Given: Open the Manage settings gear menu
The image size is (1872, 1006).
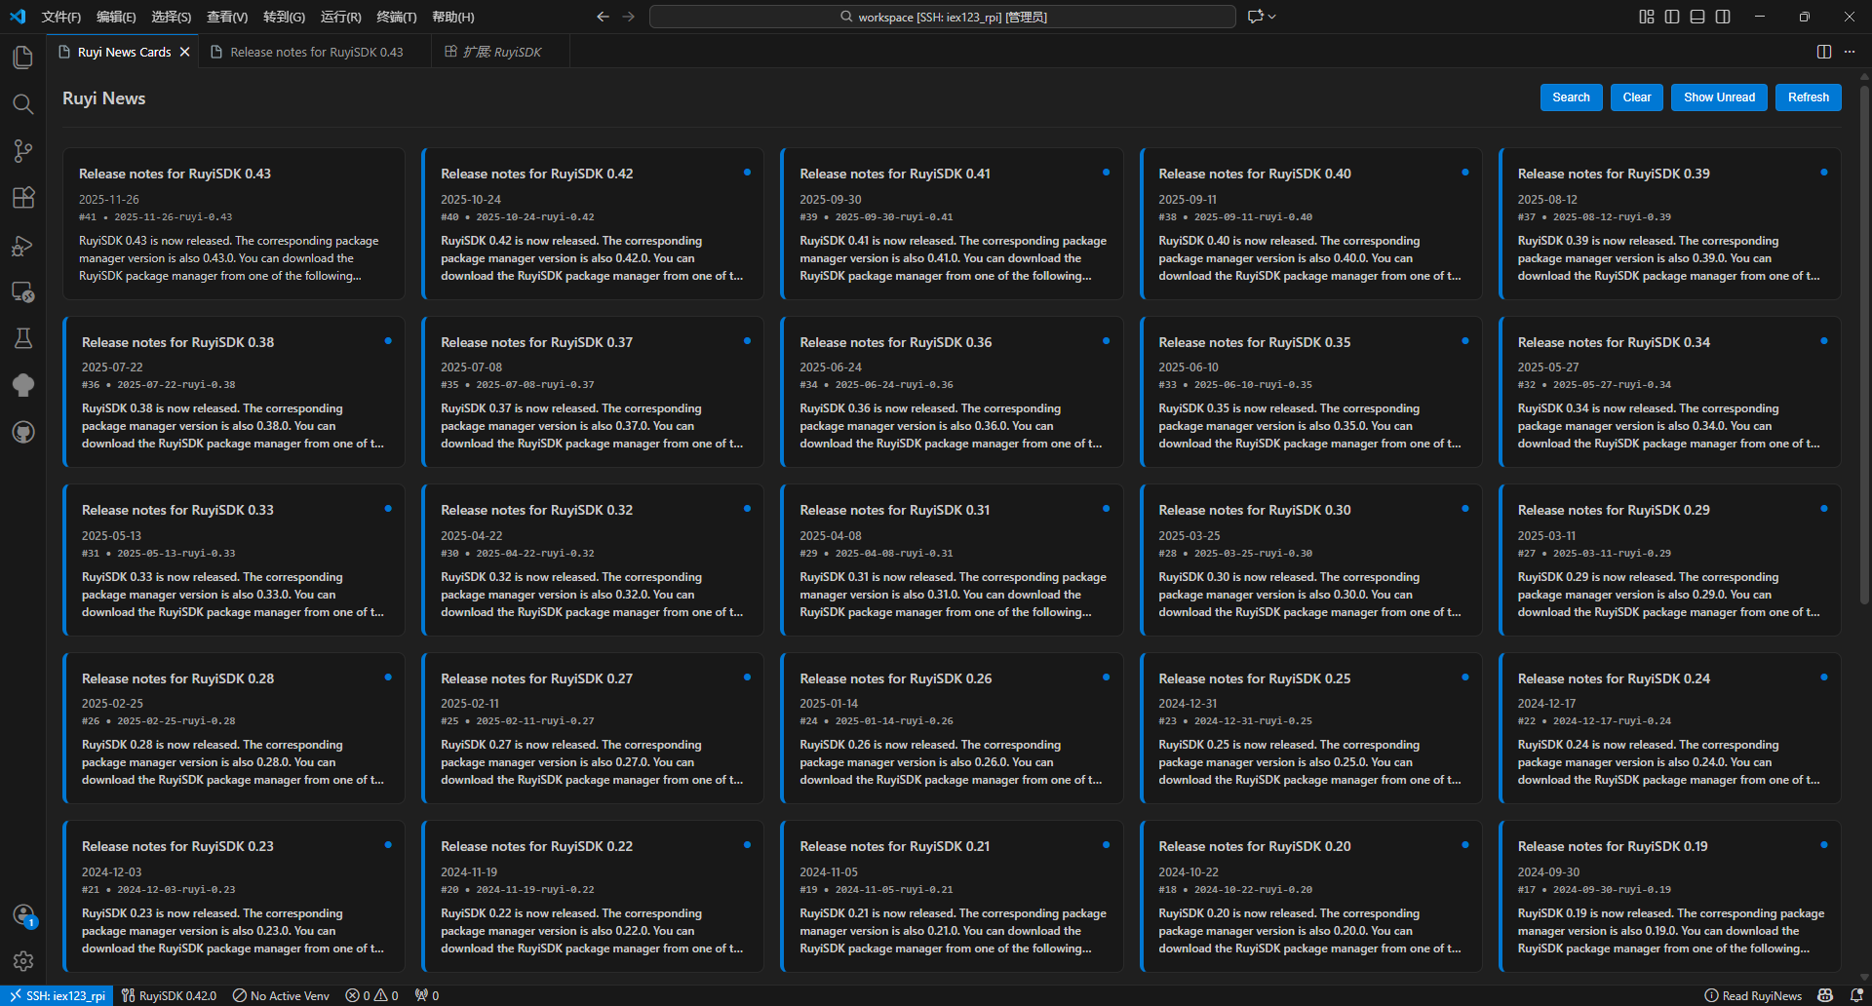Looking at the screenshot, I should pyautogui.click(x=23, y=961).
